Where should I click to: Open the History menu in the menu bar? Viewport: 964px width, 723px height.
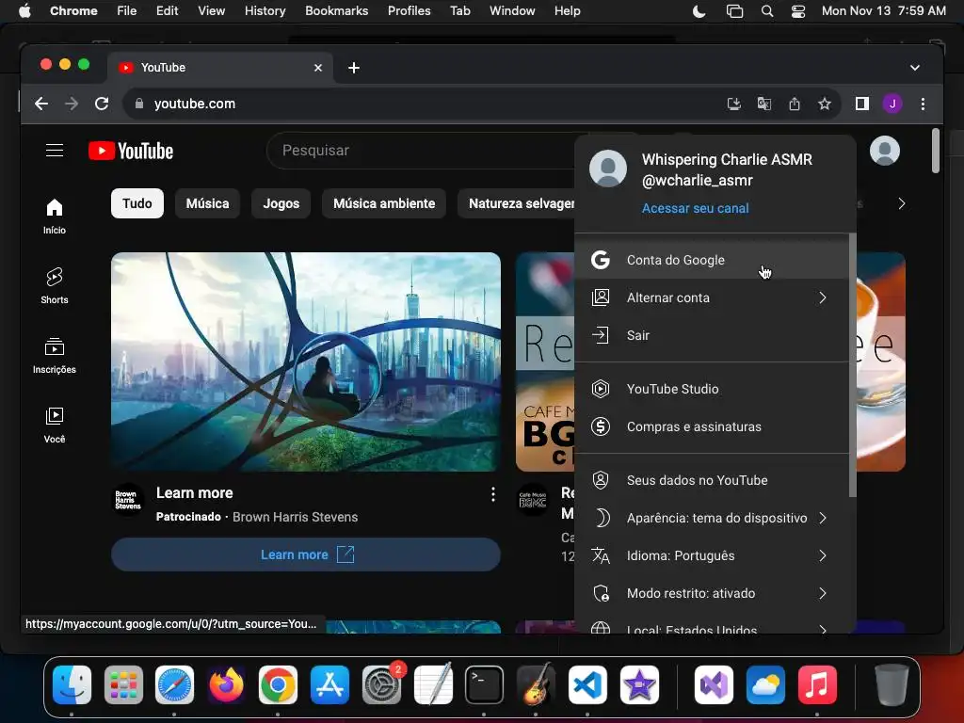[265, 11]
